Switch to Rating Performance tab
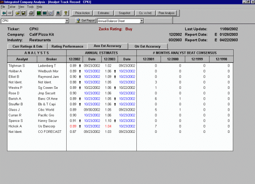Image resolution: width=255 pixels, height=184 pixels. (68, 46)
